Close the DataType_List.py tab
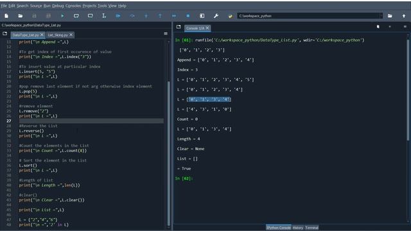 pos(42,35)
